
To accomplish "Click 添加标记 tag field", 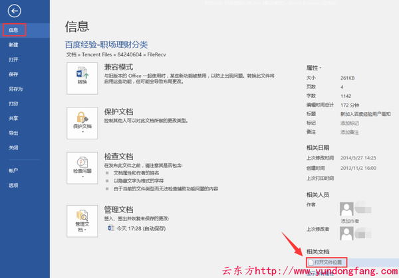I will click(x=350, y=123).
